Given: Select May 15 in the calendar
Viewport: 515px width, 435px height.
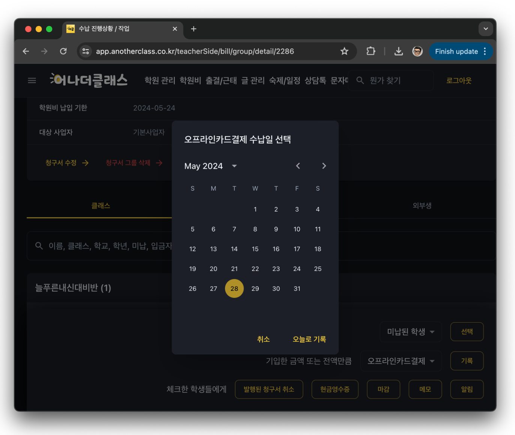Looking at the screenshot, I should (255, 249).
